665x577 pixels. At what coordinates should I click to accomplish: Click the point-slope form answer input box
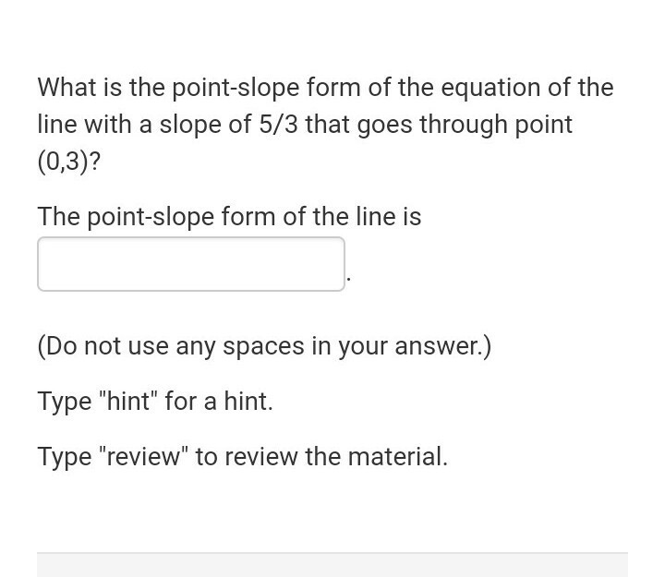(x=191, y=264)
